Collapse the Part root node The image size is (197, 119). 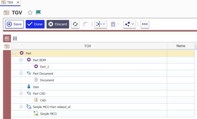[14, 53]
